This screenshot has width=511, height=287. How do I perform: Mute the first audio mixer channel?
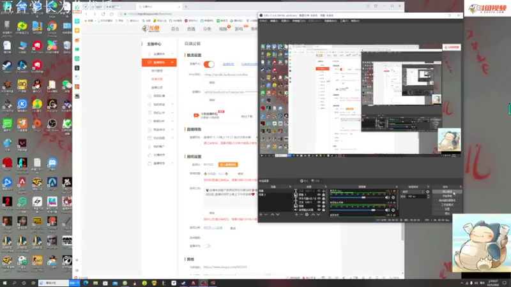[387, 198]
